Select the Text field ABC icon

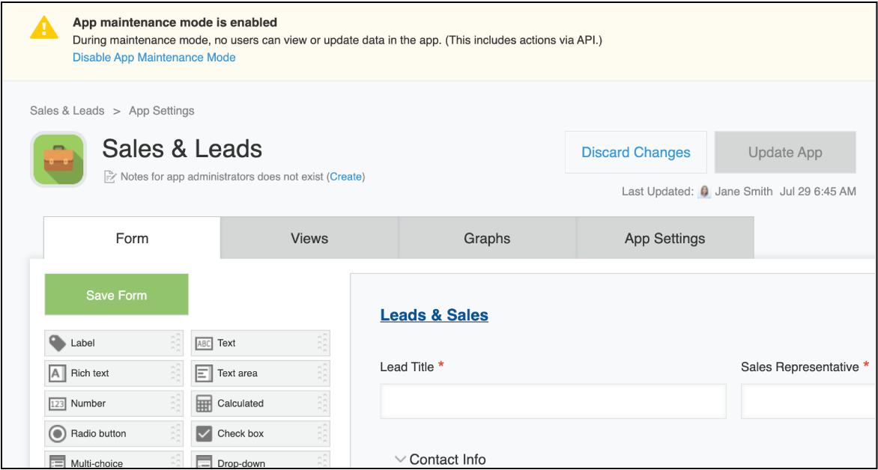[204, 344]
